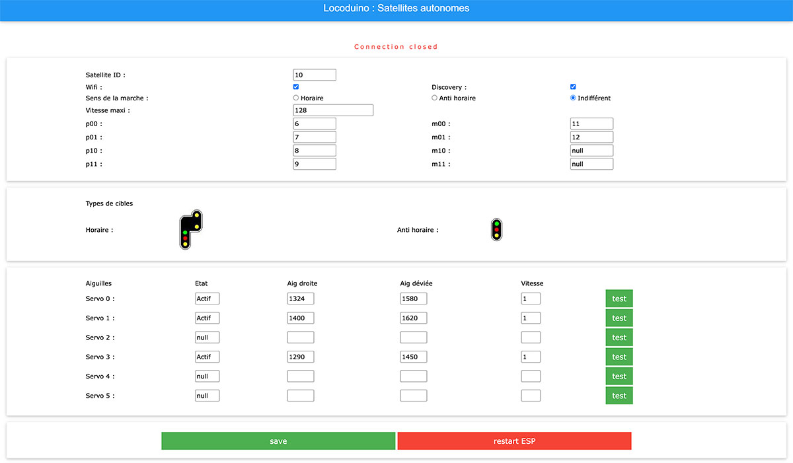
Task: Click the Servo 3 Vitesse field
Action: click(531, 357)
